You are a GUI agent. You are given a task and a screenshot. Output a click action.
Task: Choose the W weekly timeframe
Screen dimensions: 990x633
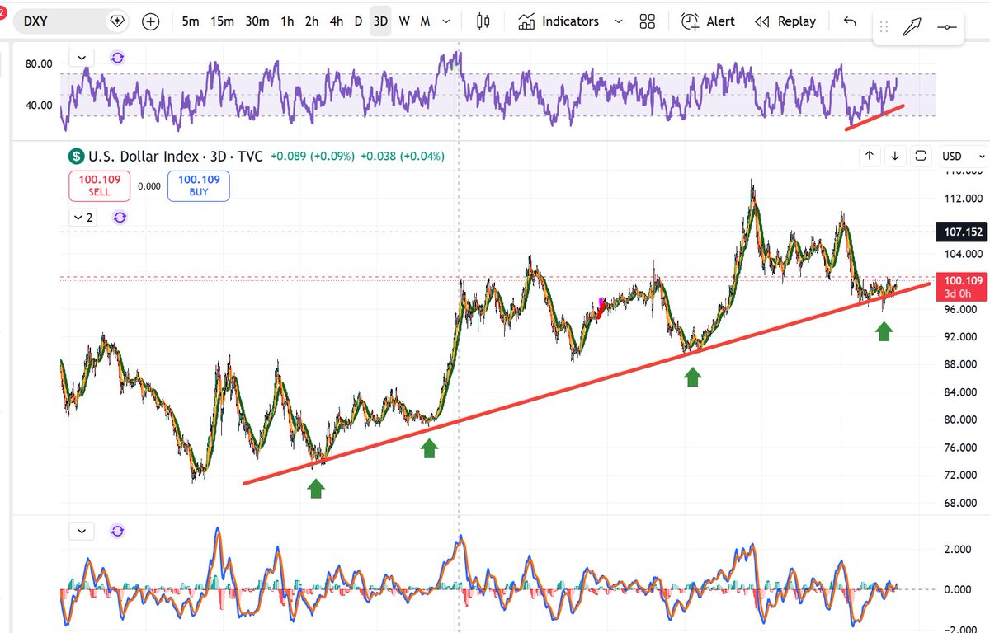(404, 21)
